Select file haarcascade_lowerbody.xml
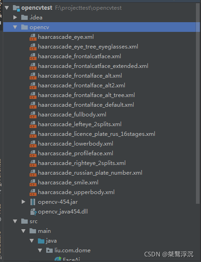Viewport: 201px width, 262px height. click(x=75, y=144)
